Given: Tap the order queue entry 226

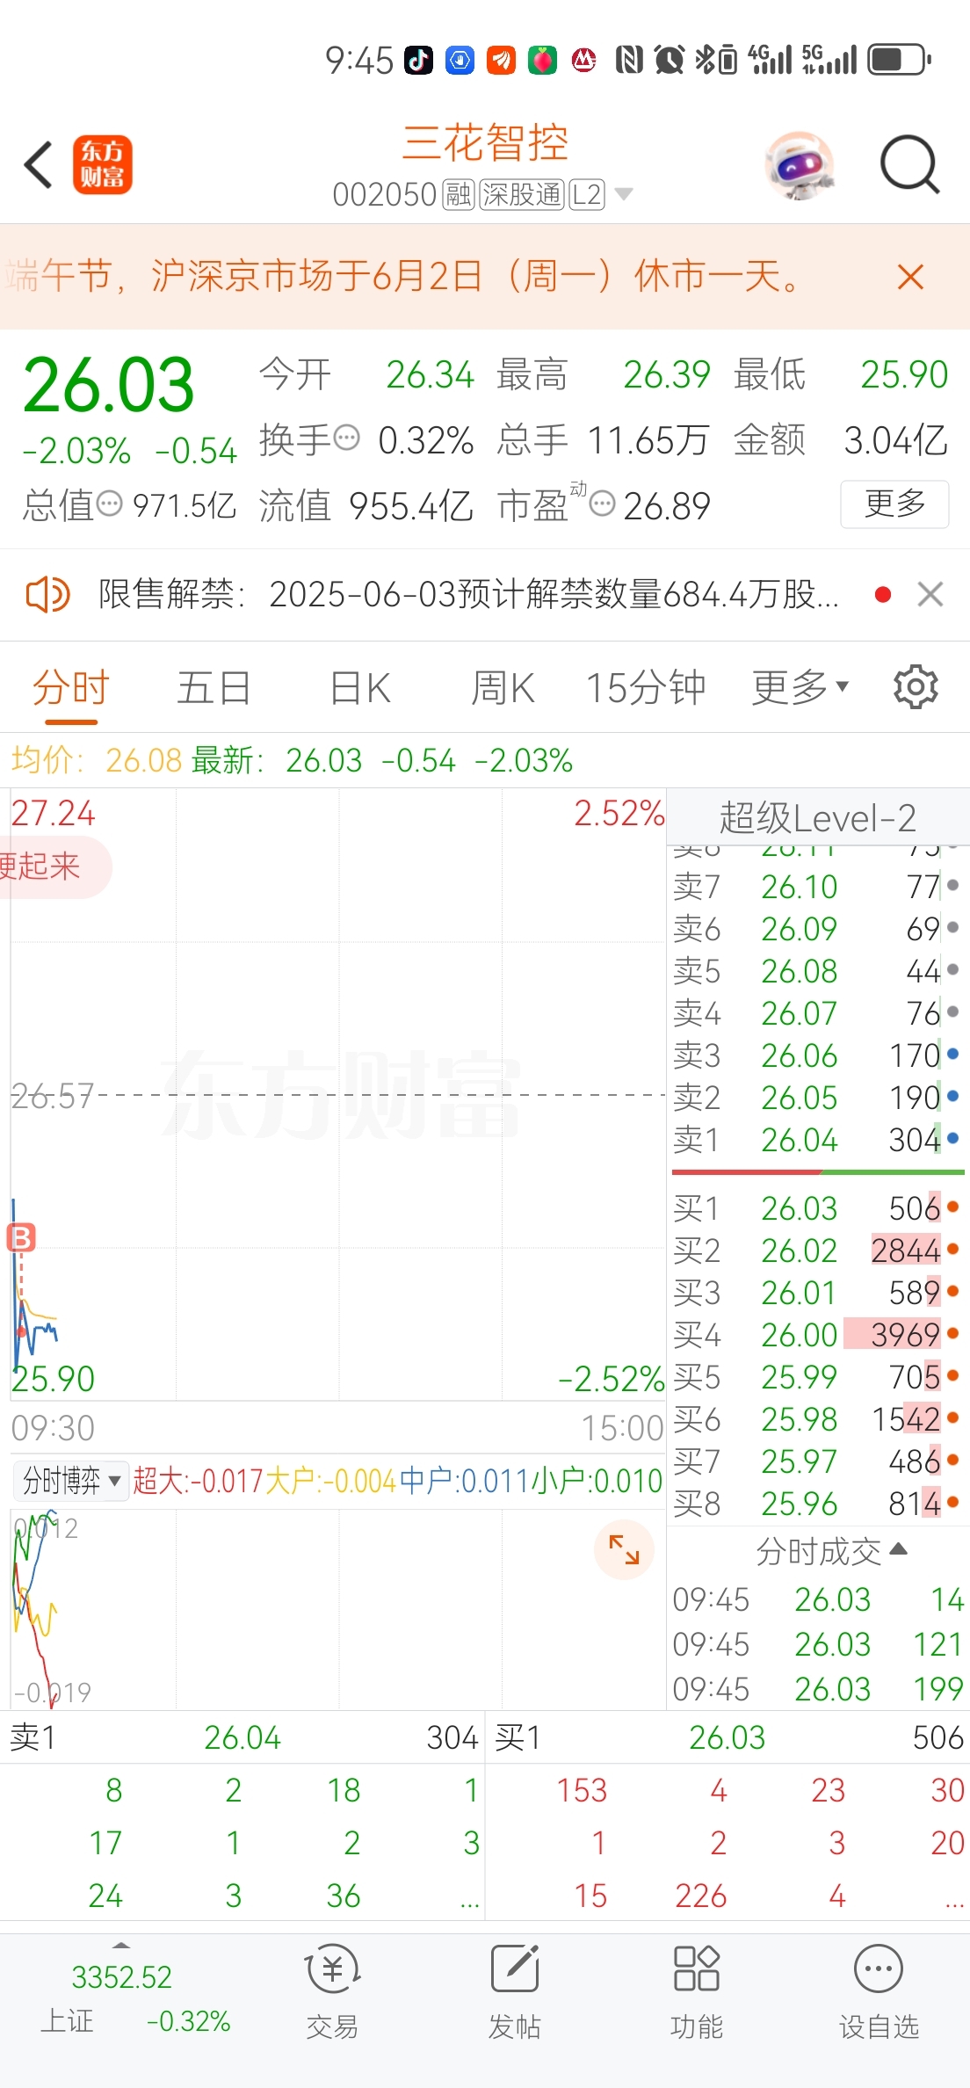Looking at the screenshot, I should 700,1896.
